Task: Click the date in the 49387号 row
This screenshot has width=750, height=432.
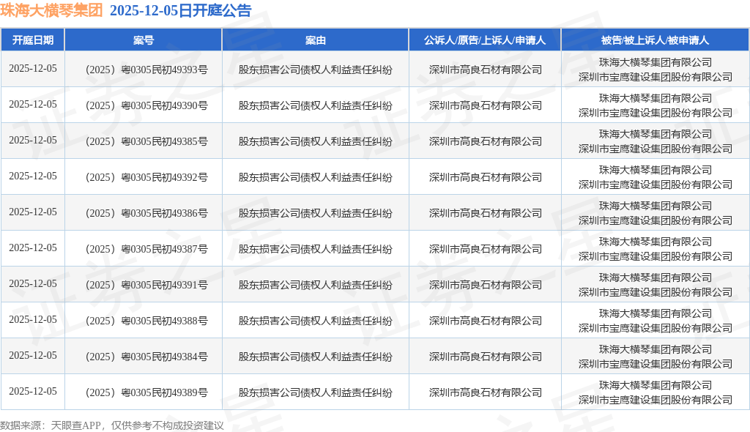Action: tap(32, 247)
